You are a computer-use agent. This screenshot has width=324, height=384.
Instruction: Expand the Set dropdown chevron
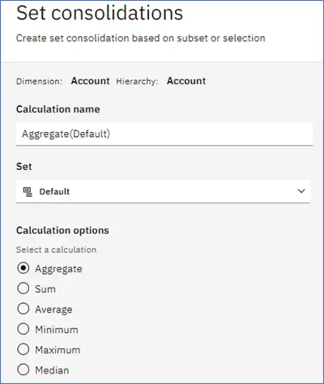pyautogui.click(x=301, y=191)
